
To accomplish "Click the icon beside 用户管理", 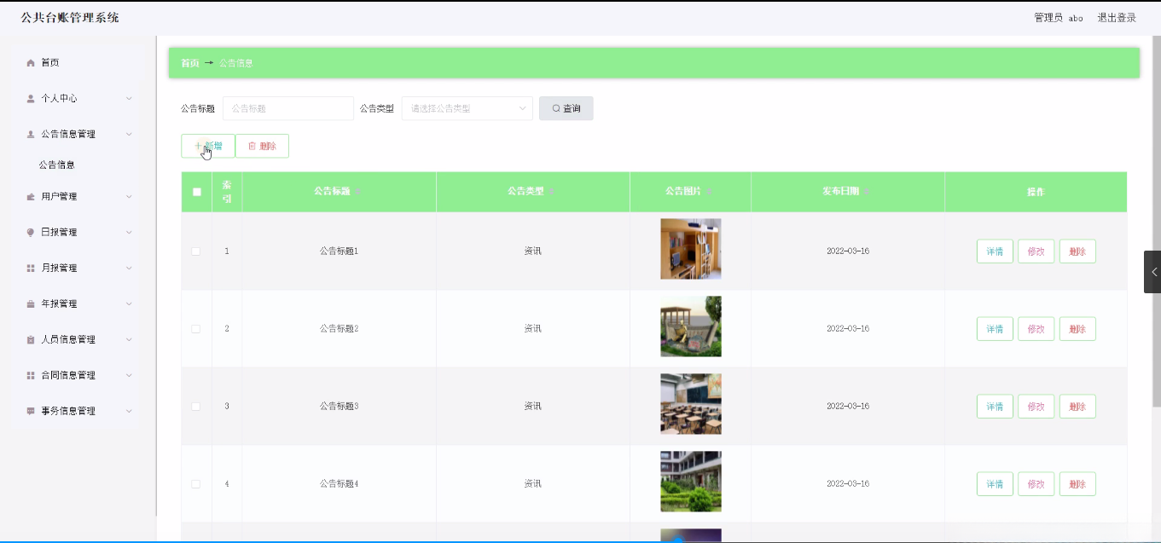I will tap(31, 197).
